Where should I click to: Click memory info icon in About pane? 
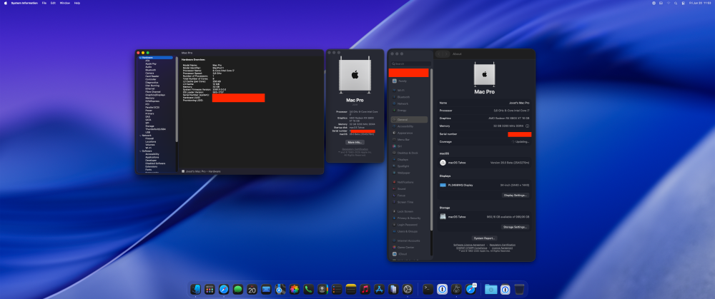pyautogui.click(x=527, y=126)
